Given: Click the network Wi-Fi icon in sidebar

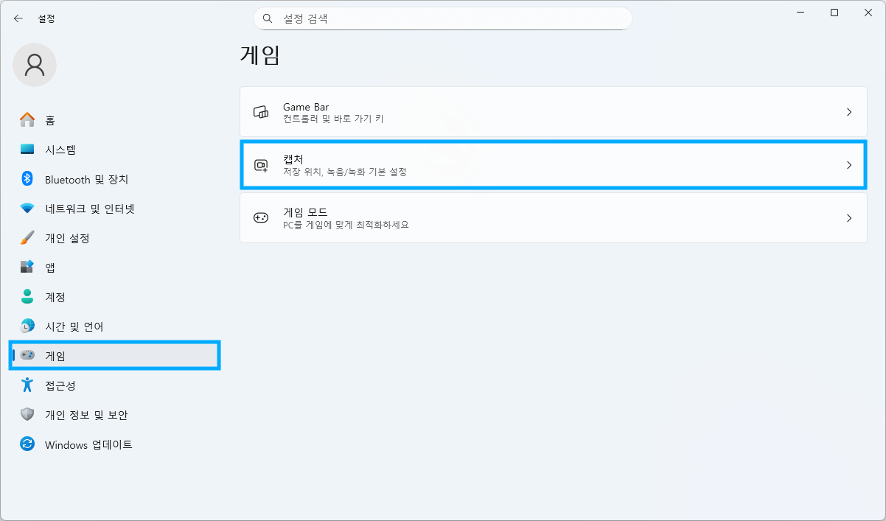Looking at the screenshot, I should pos(27,209).
